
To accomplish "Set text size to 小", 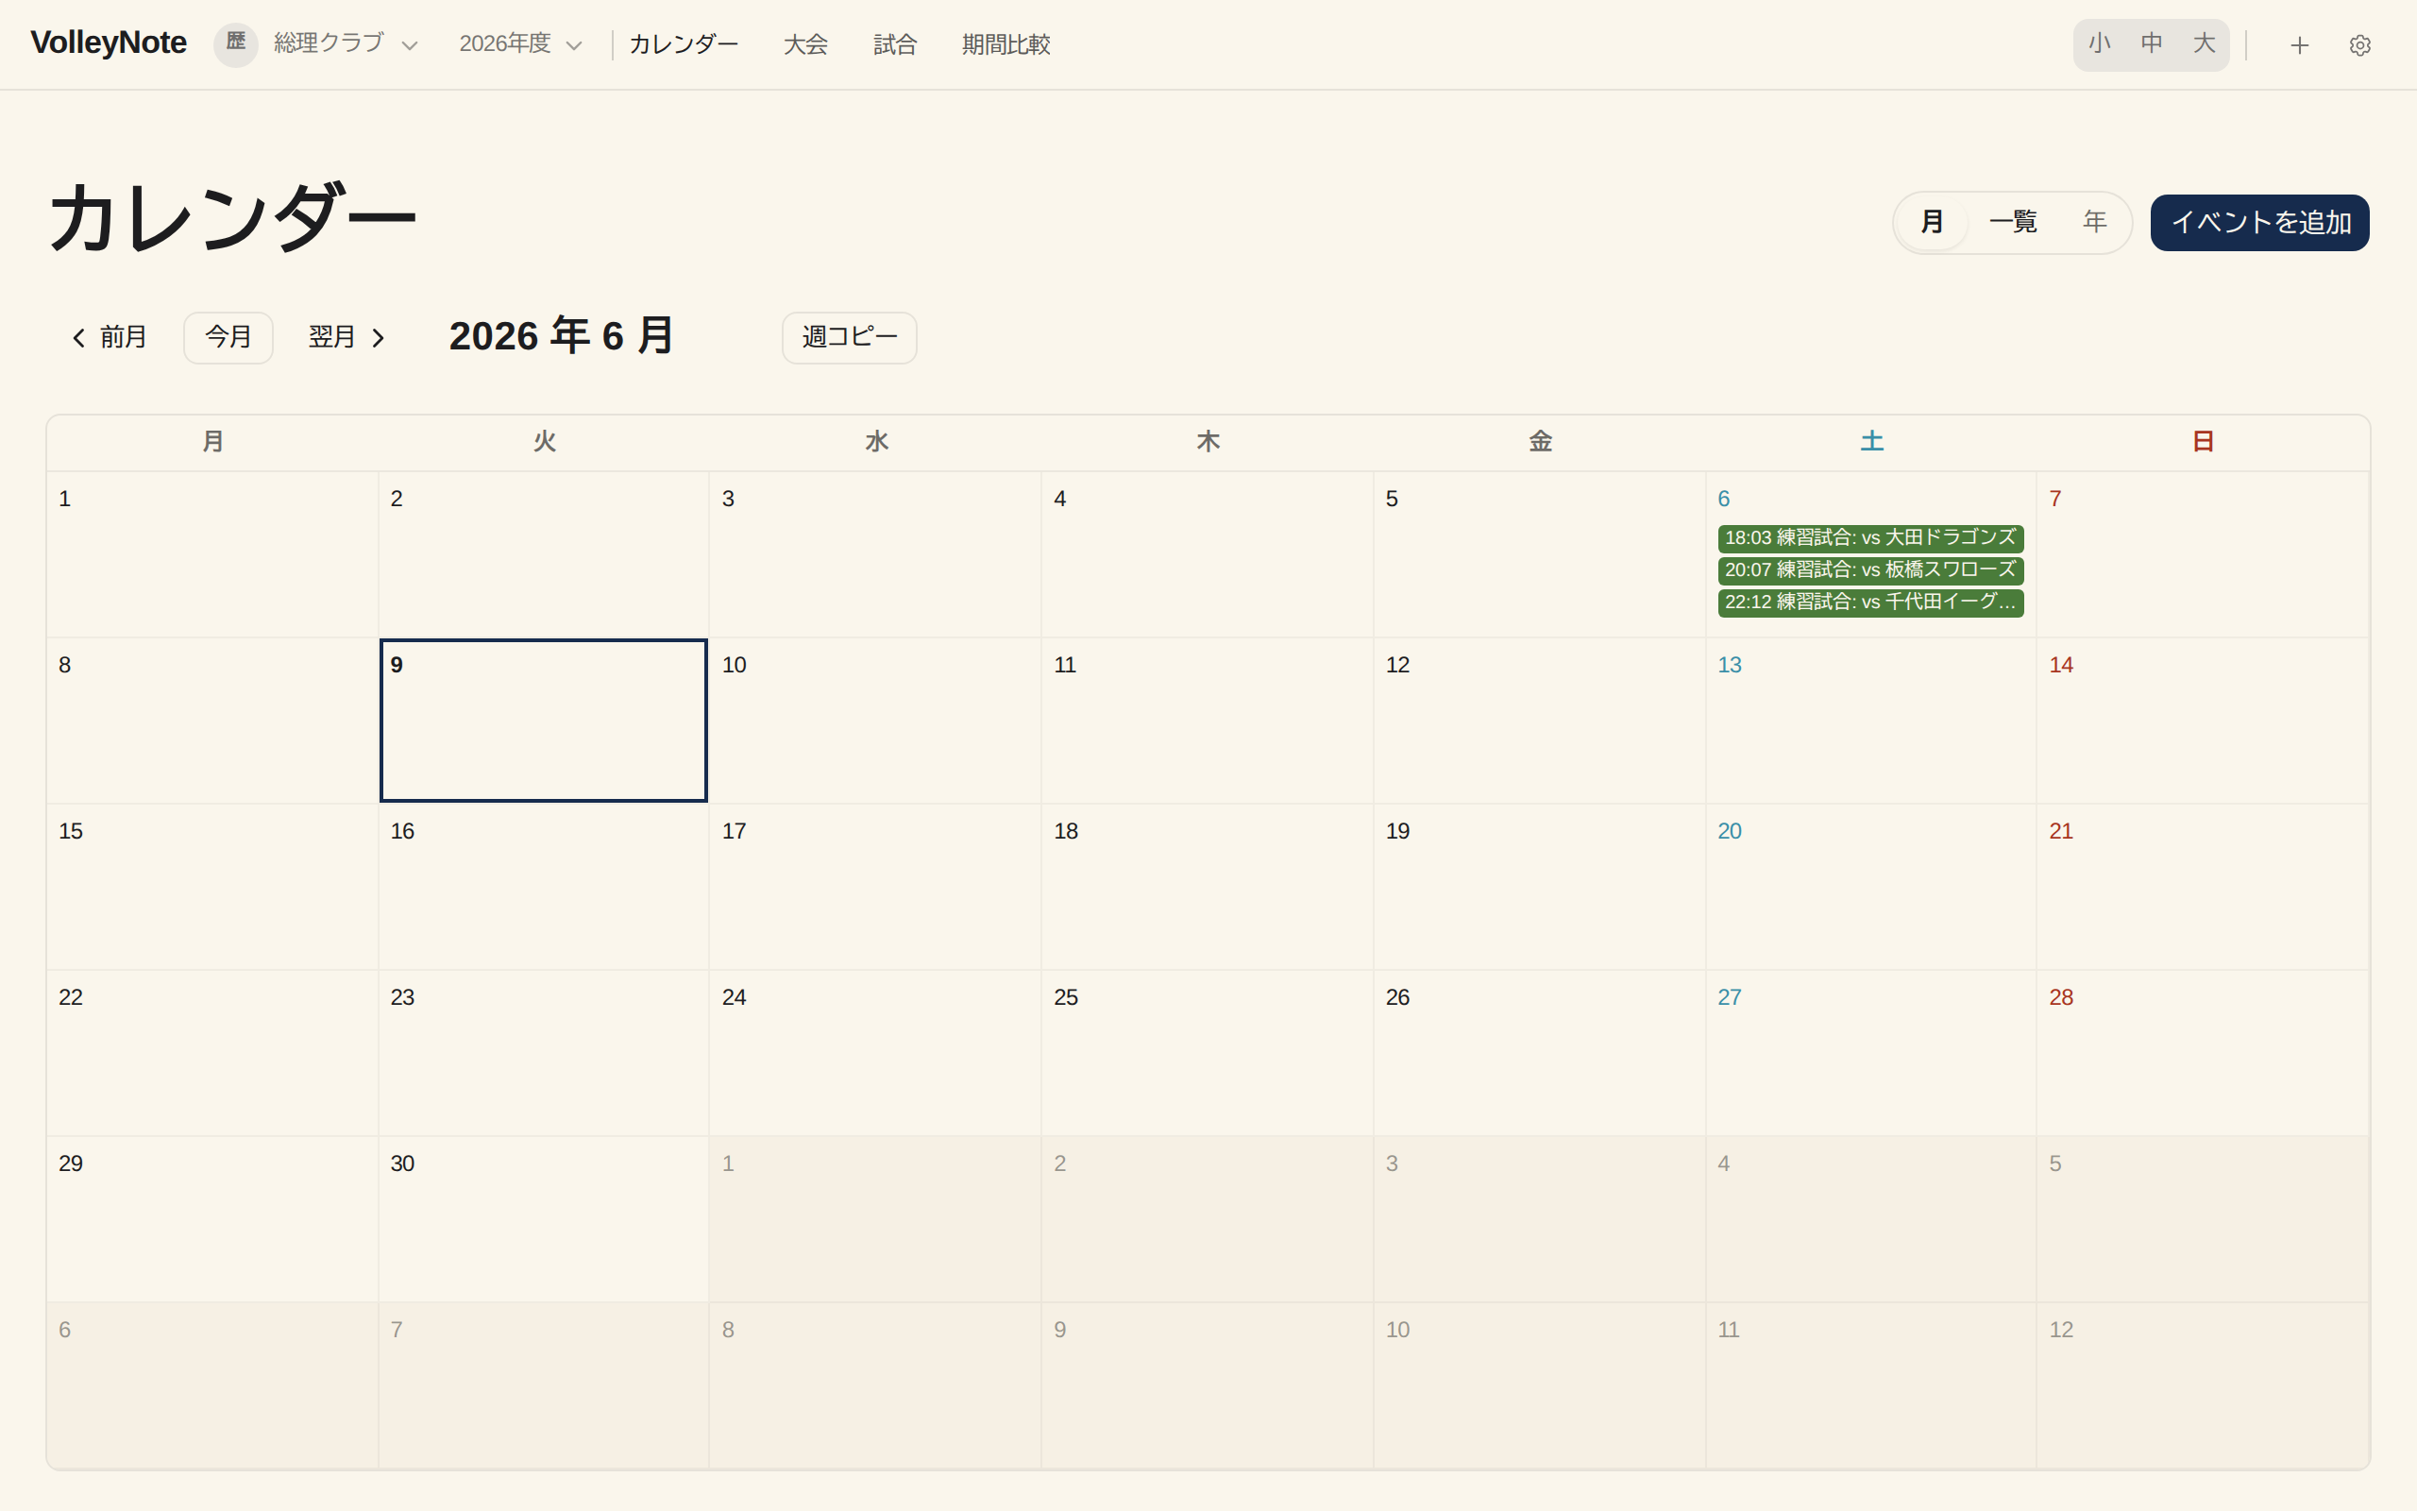I will pos(2099,44).
